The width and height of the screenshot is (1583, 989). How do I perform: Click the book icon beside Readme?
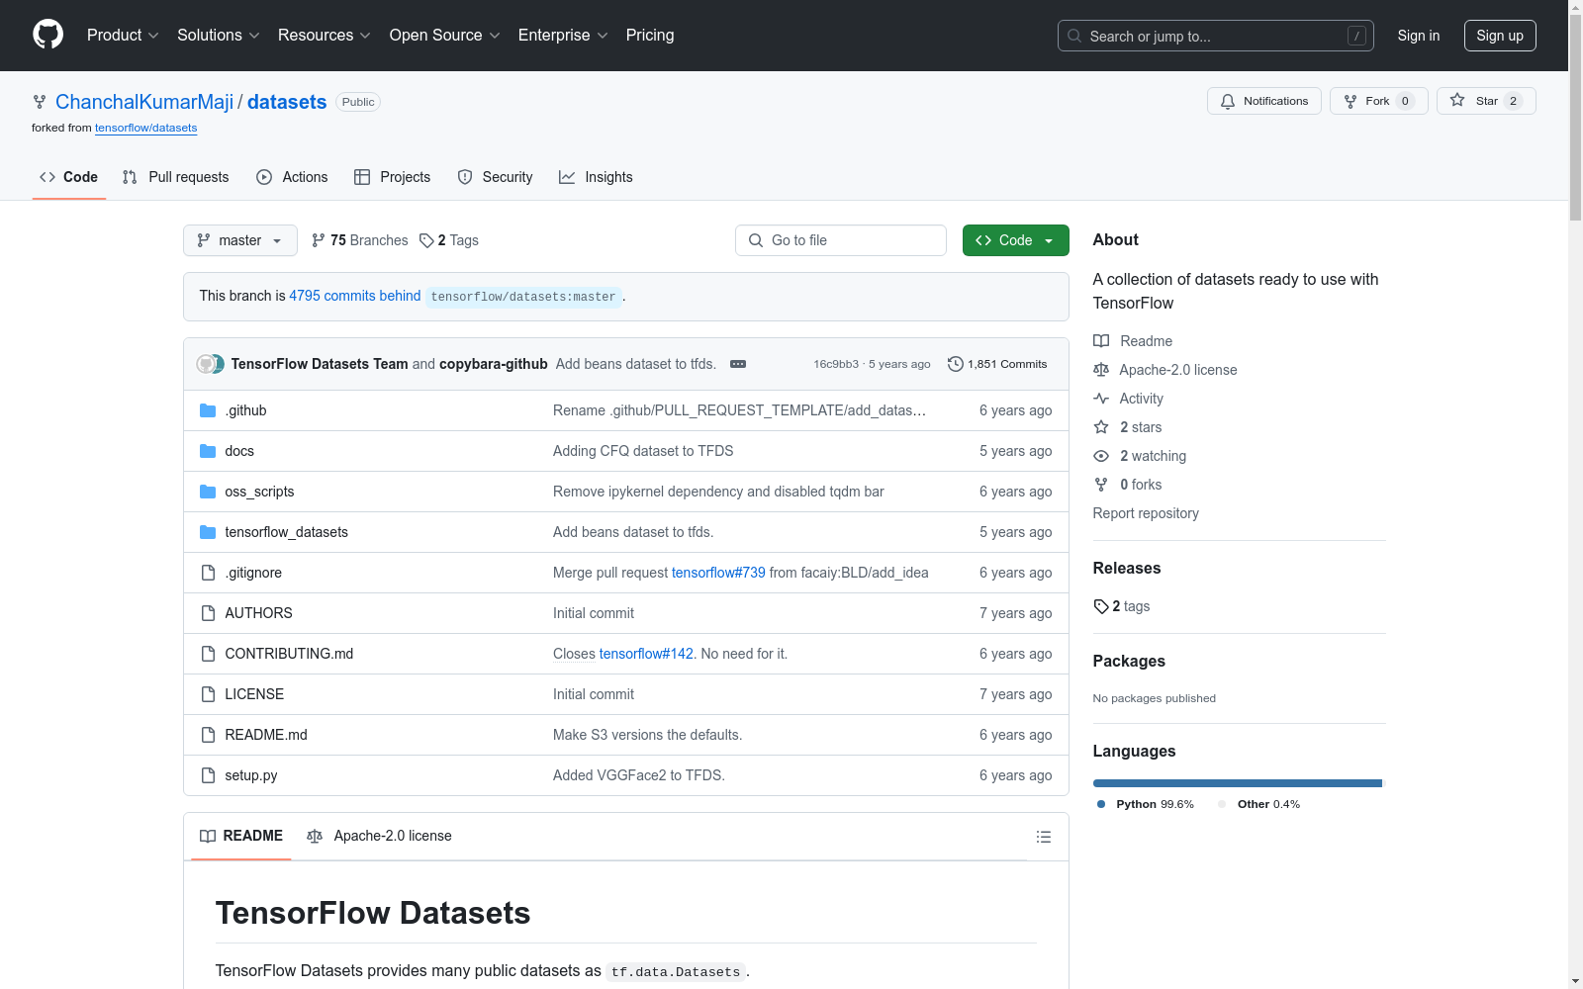coord(1101,341)
